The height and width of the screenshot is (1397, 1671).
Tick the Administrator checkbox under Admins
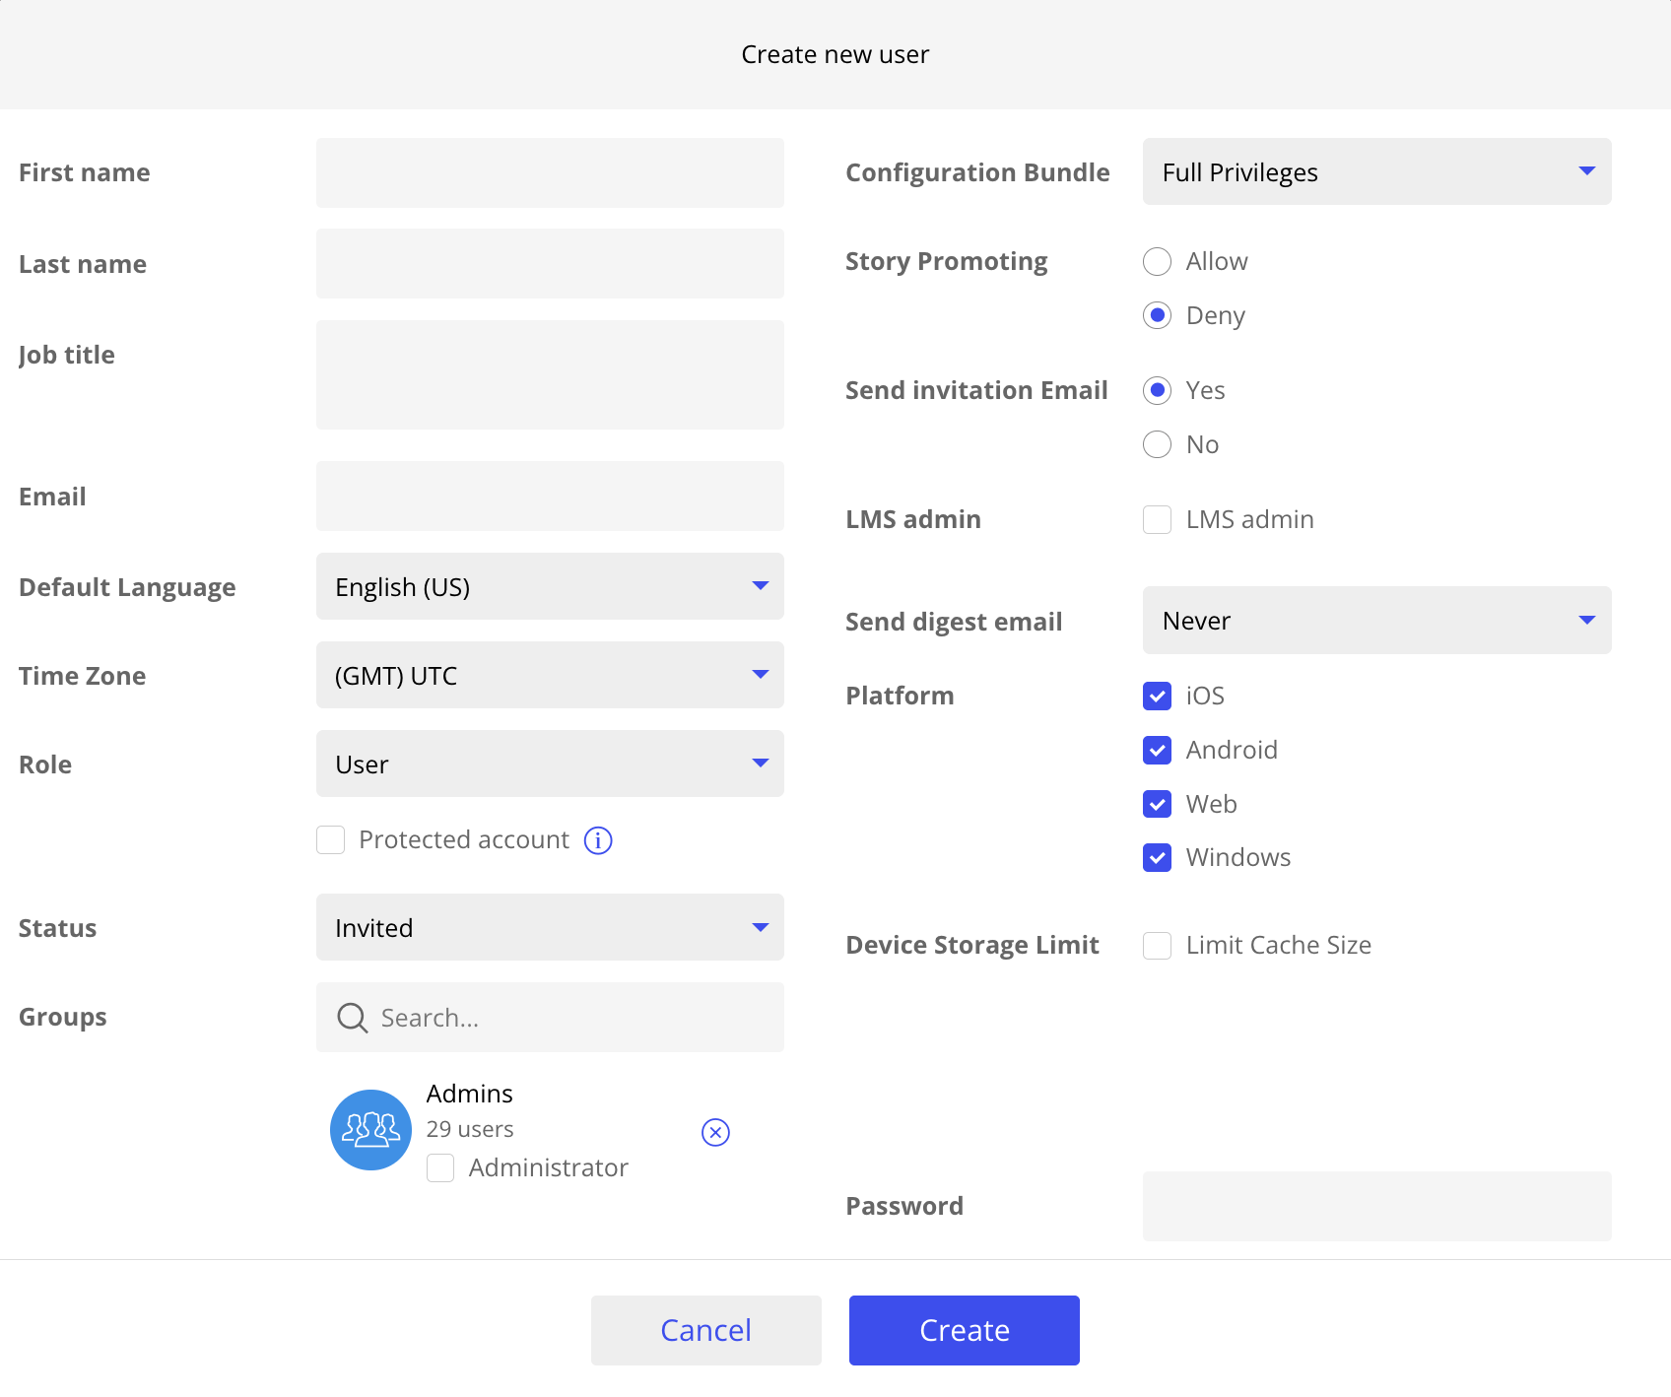pyautogui.click(x=440, y=1168)
